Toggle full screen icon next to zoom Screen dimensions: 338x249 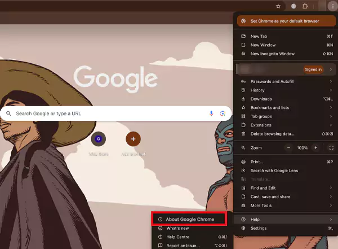[x=331, y=147]
